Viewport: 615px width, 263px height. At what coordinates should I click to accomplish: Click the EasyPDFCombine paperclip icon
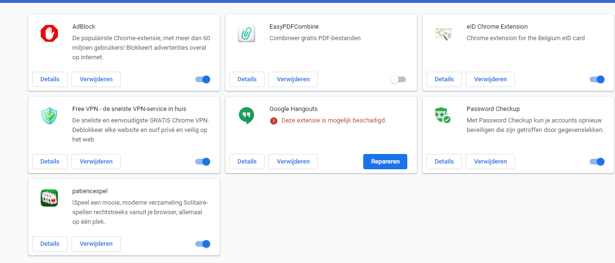(246, 33)
